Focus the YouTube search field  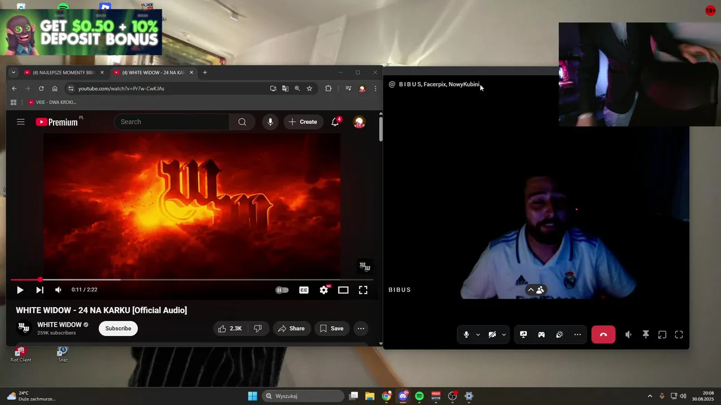pos(172,121)
